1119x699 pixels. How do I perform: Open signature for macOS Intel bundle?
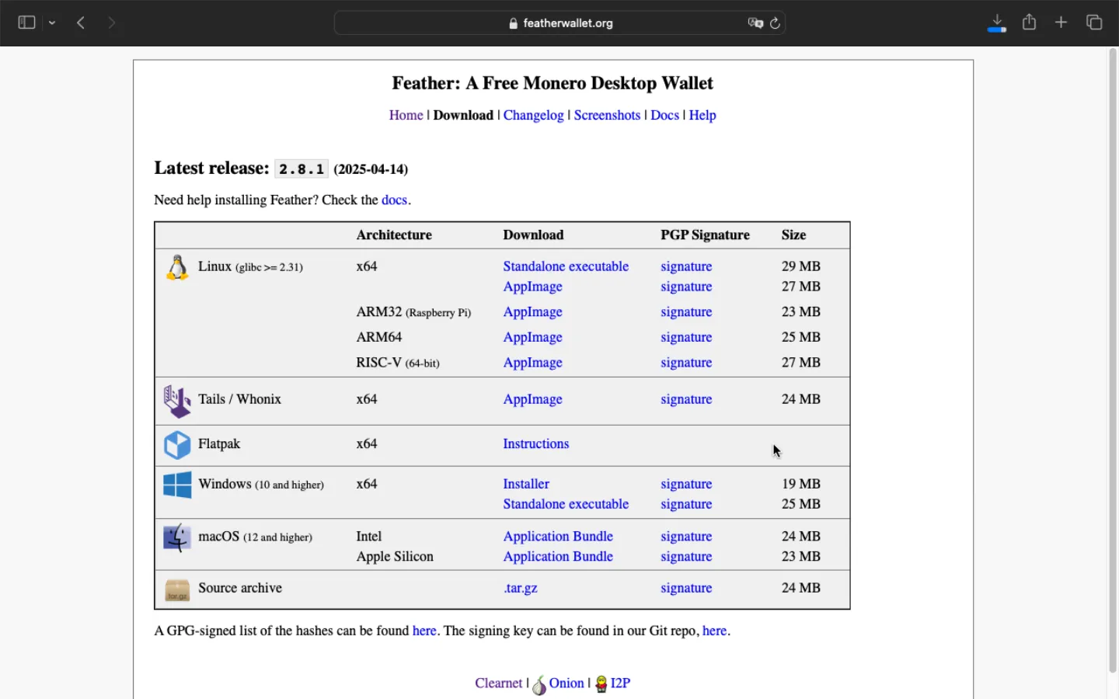(x=686, y=537)
